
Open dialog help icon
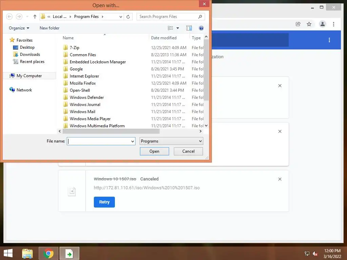point(201,28)
